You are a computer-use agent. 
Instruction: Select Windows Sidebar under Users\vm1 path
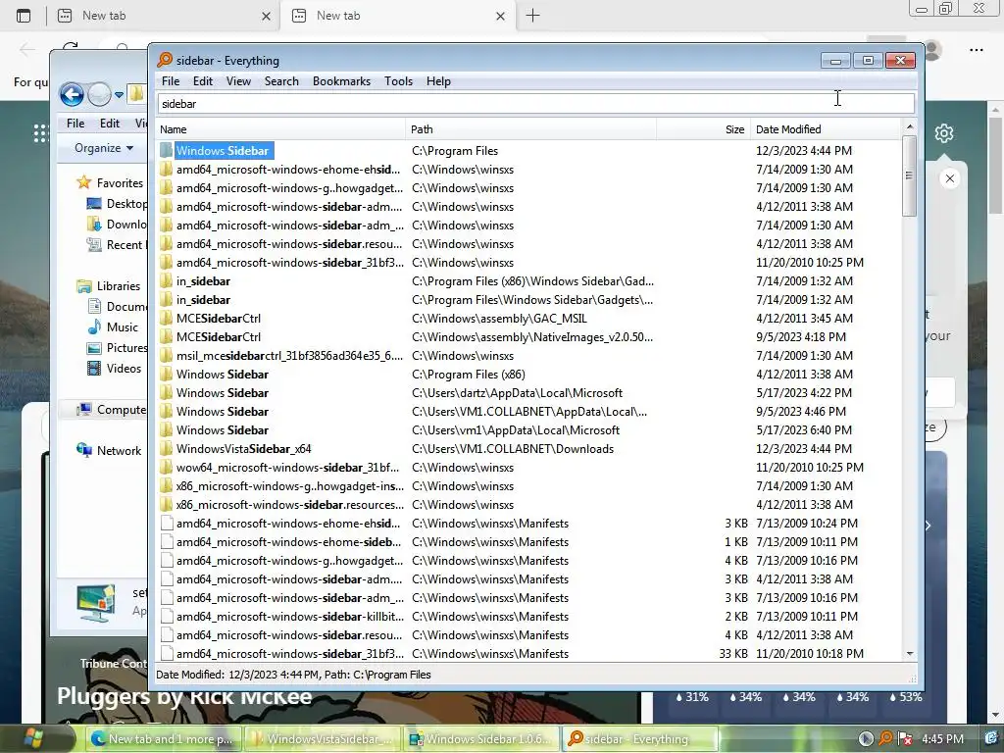(223, 430)
